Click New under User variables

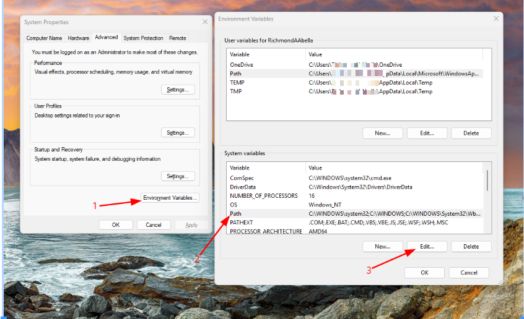coord(382,133)
